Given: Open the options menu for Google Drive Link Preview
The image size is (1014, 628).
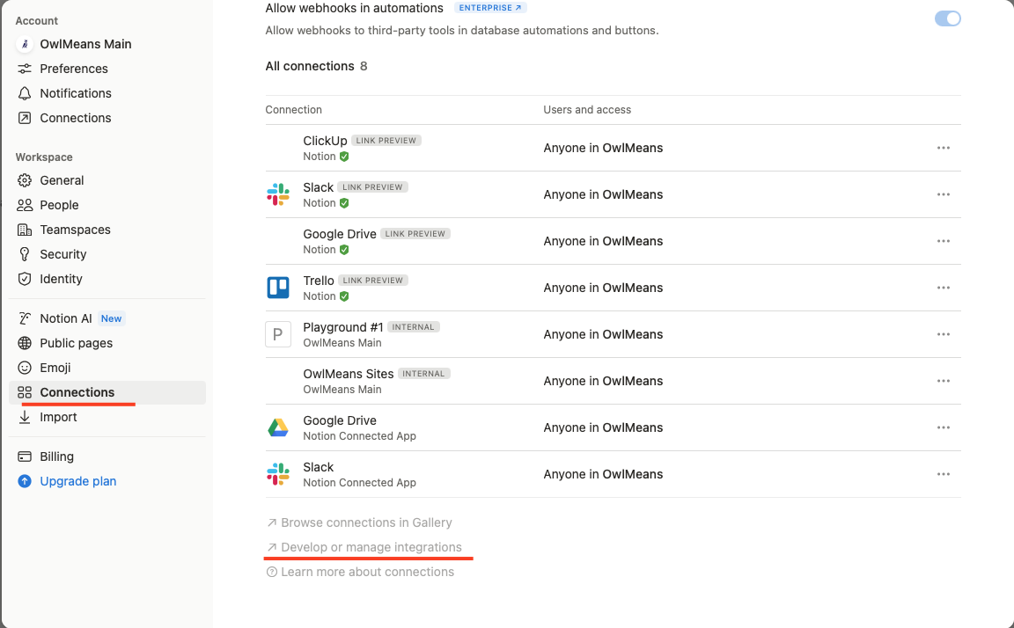Looking at the screenshot, I should (x=944, y=241).
